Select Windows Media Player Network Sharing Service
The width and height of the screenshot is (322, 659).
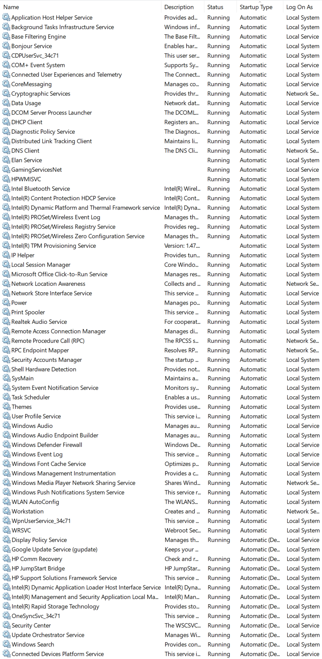(x=74, y=483)
